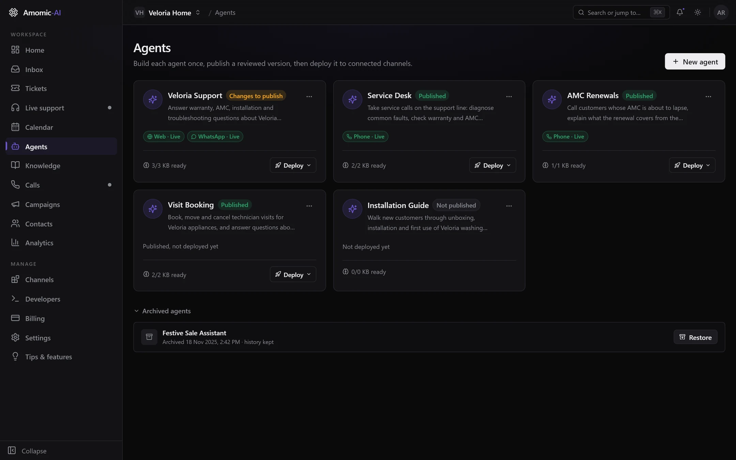Image resolution: width=736 pixels, height=460 pixels.
Task: Open more options for AMC Renewals
Action: pos(708,96)
